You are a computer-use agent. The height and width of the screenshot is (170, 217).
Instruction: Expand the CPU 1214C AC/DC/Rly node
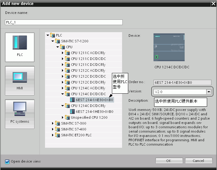[x=62, y=88]
